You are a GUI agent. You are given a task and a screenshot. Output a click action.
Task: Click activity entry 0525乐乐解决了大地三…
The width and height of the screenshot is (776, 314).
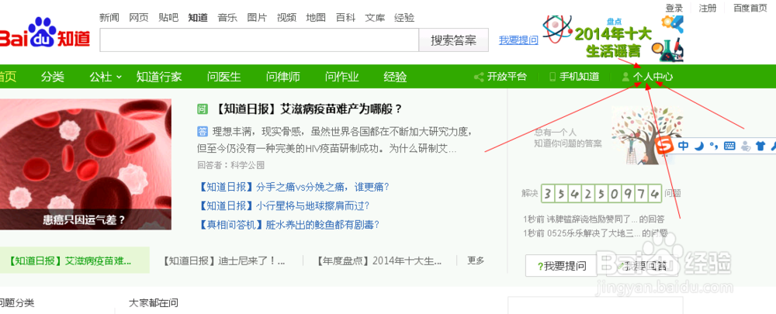[x=596, y=233]
